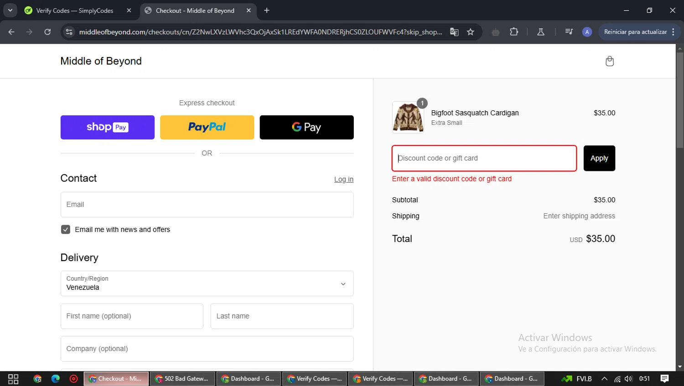This screenshot has height=386, width=684.
Task: Pay with Shop Pay button
Action: click(108, 127)
